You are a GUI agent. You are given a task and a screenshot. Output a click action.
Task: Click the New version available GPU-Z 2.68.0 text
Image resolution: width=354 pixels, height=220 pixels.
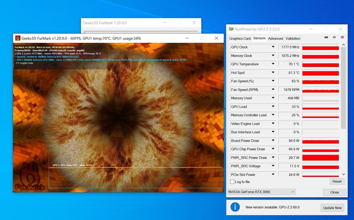(x=273, y=207)
